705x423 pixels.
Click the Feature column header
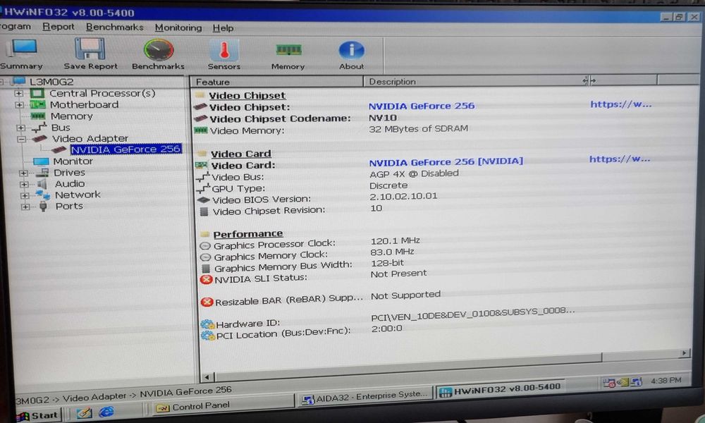click(x=276, y=82)
